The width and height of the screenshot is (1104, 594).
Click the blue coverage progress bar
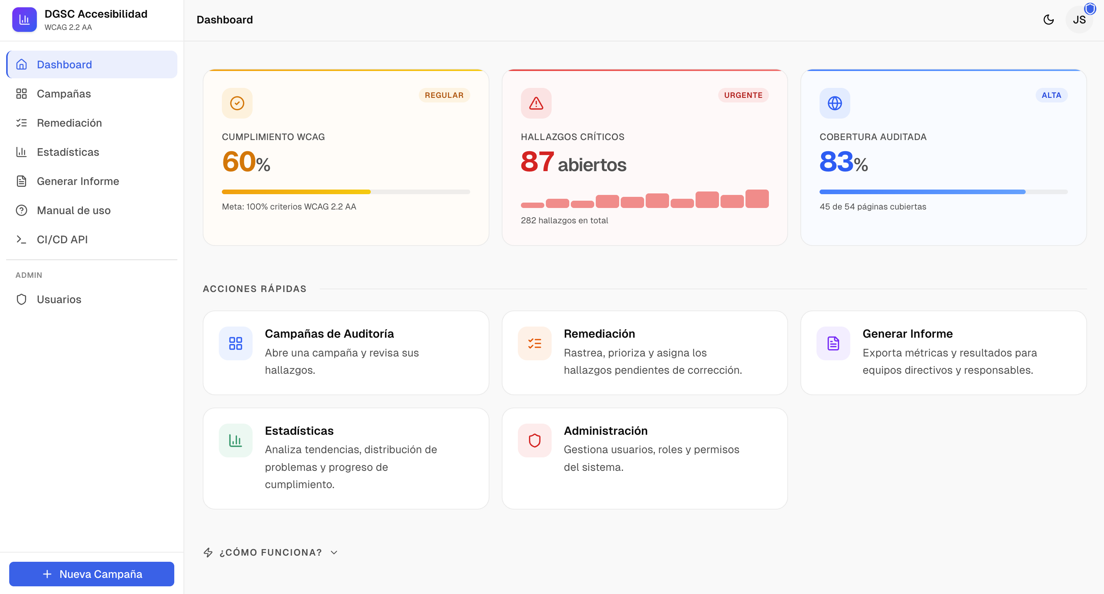click(x=943, y=192)
